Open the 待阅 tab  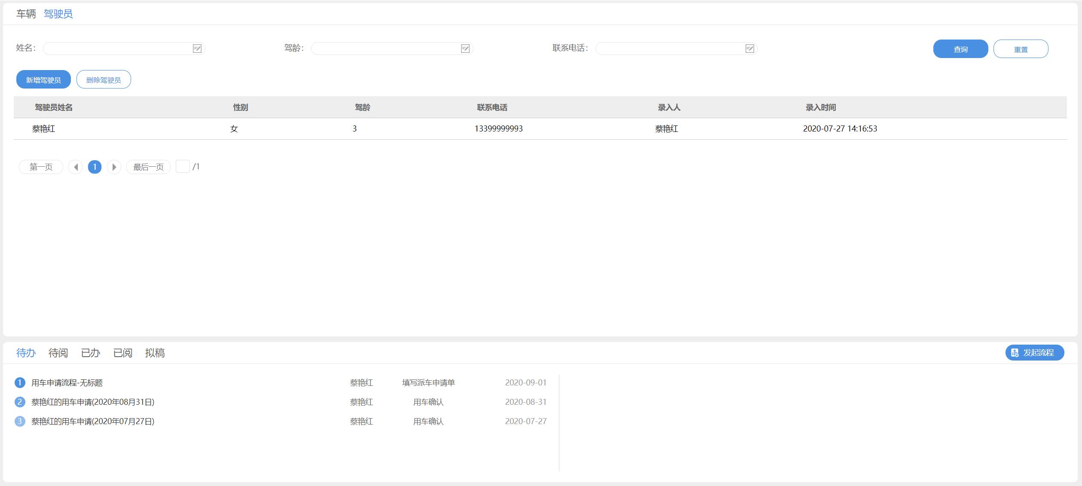click(x=58, y=353)
